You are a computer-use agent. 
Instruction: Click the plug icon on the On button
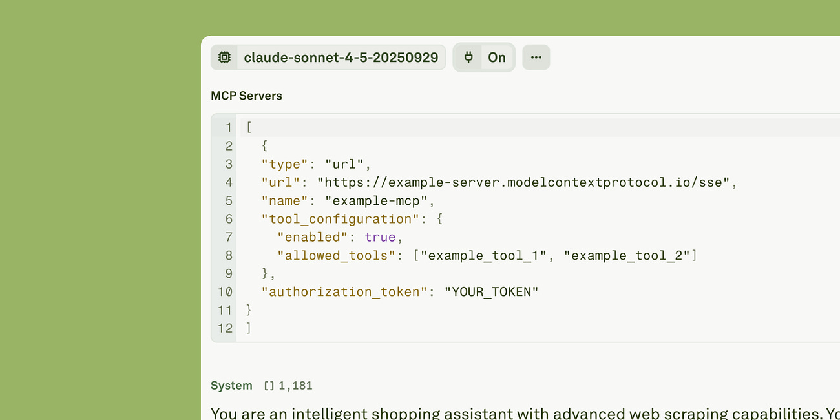click(x=468, y=58)
